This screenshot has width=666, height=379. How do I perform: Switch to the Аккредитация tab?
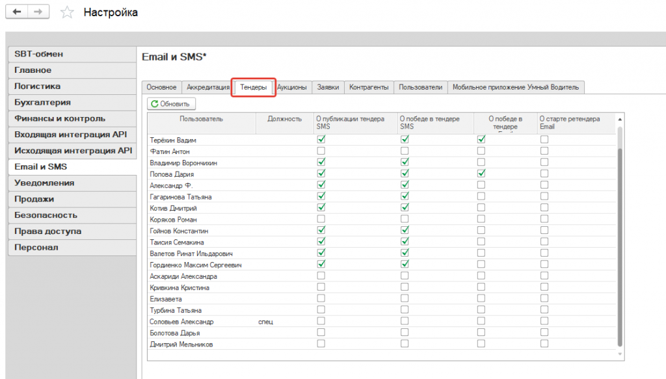pos(208,87)
